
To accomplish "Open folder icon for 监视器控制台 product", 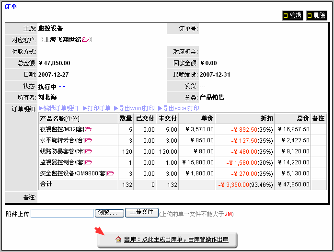I will click(88, 162).
